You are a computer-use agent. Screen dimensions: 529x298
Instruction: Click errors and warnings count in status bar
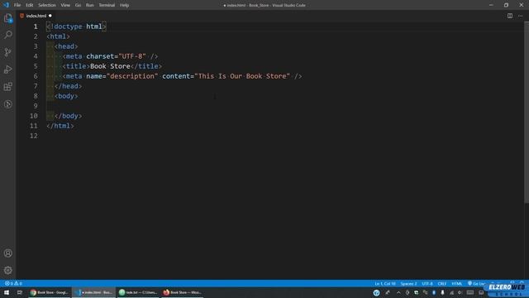13,283
